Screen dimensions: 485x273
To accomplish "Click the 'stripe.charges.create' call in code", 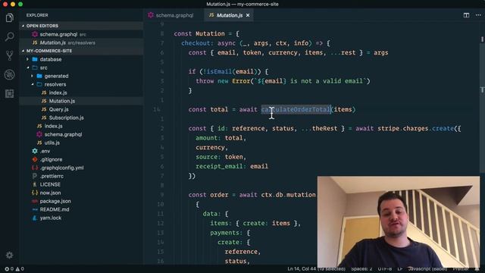I will click(416, 128).
